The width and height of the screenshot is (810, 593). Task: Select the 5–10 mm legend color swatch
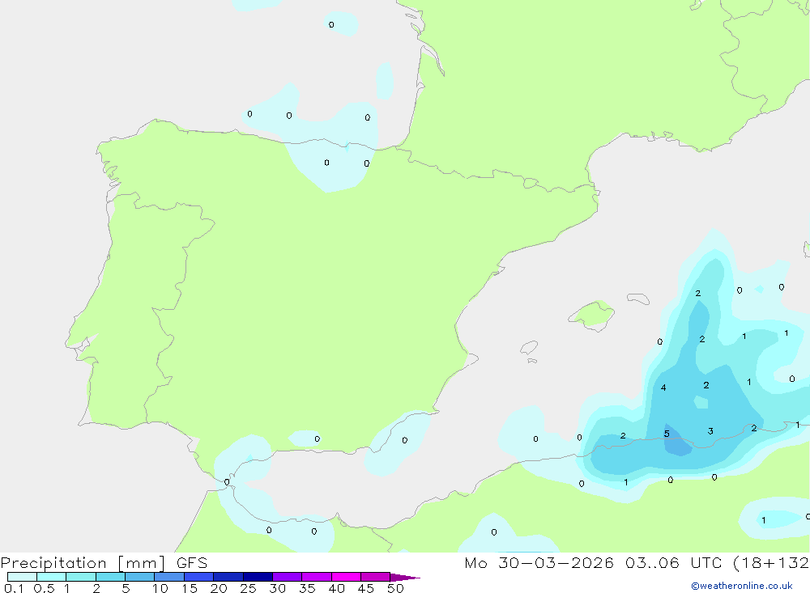[x=140, y=577]
